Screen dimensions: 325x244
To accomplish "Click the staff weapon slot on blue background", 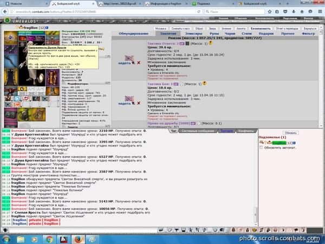I will 11,61.
